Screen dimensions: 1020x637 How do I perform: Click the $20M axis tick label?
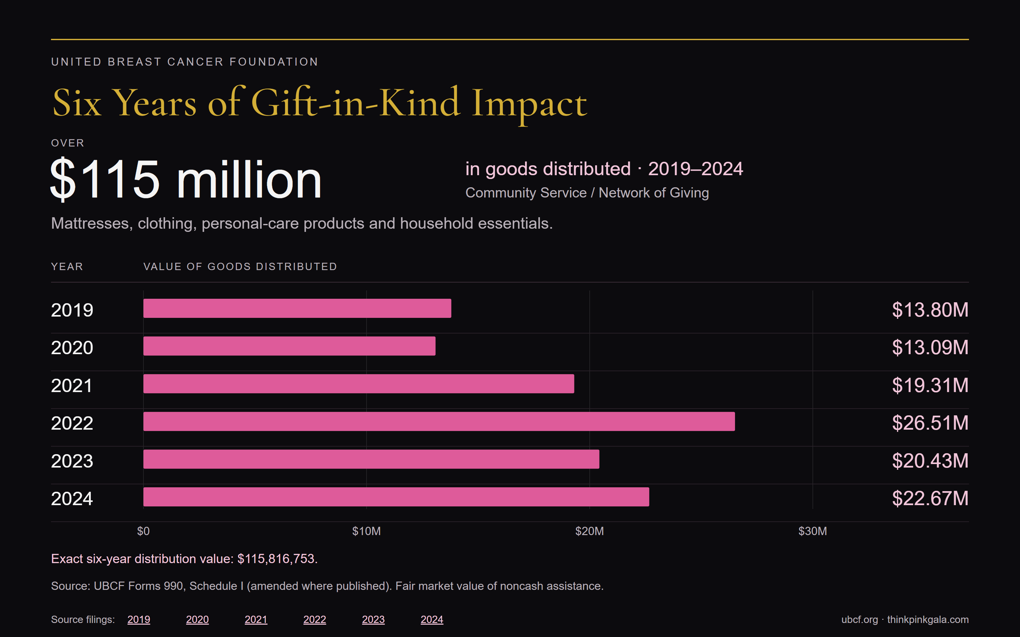[x=589, y=531]
